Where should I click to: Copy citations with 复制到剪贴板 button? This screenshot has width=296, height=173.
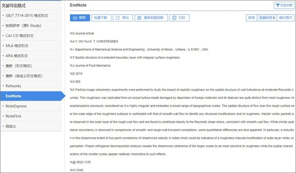(x=151, y=18)
